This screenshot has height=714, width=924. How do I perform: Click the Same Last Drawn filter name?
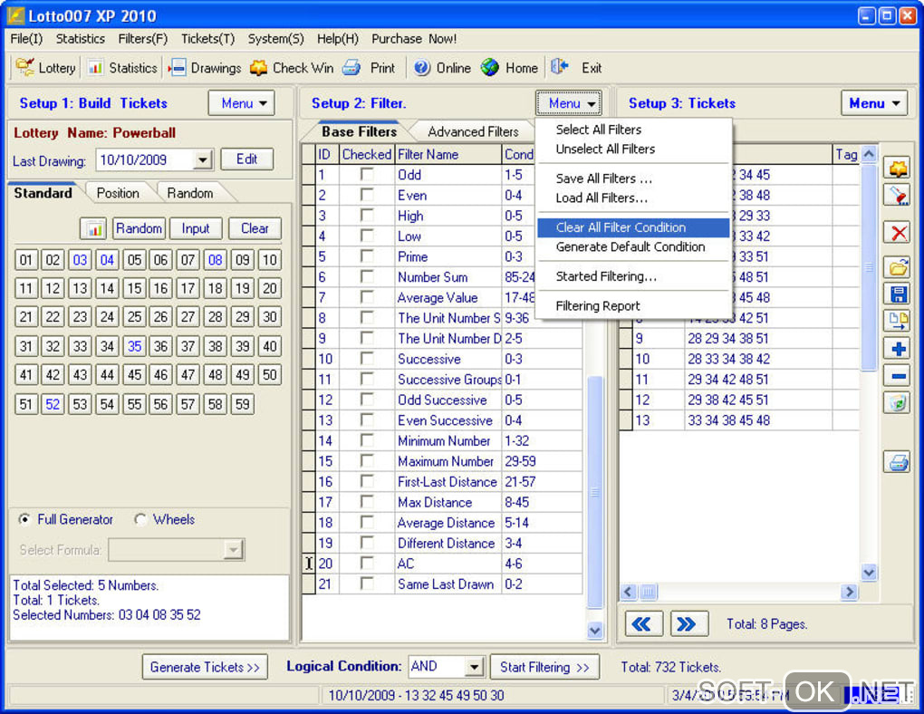(446, 584)
